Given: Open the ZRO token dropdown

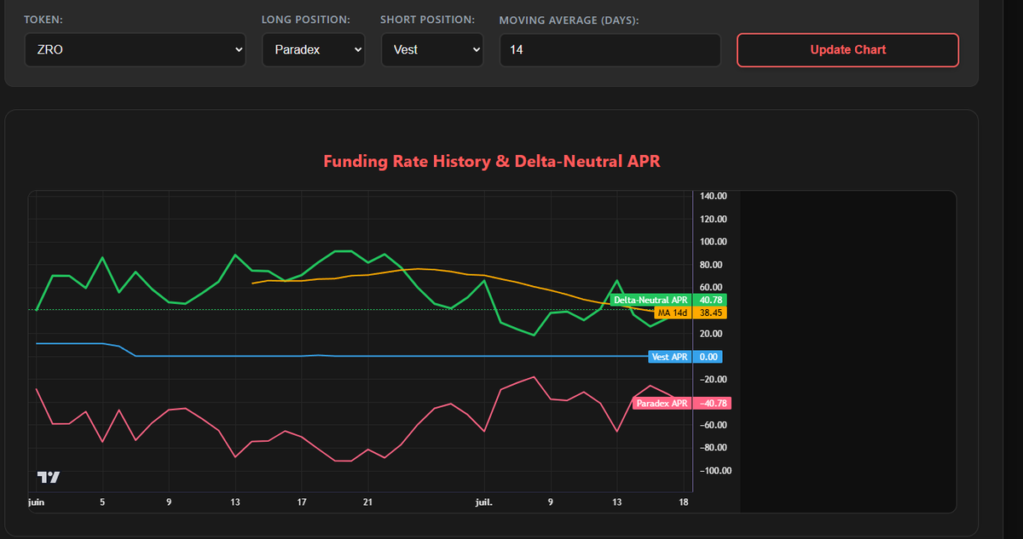Looking at the screenshot, I should [135, 49].
